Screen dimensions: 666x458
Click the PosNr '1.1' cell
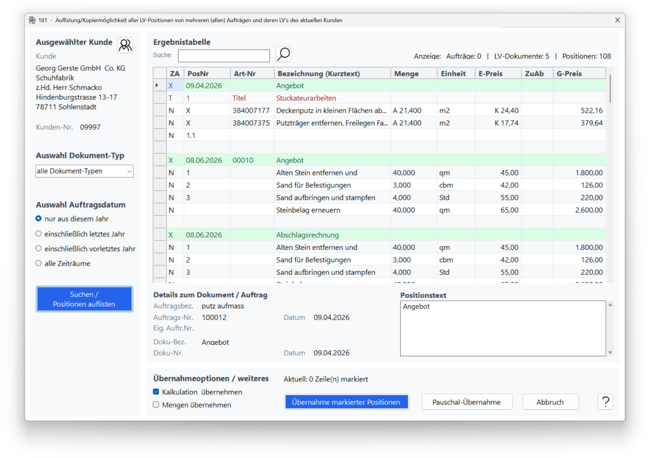(x=207, y=135)
